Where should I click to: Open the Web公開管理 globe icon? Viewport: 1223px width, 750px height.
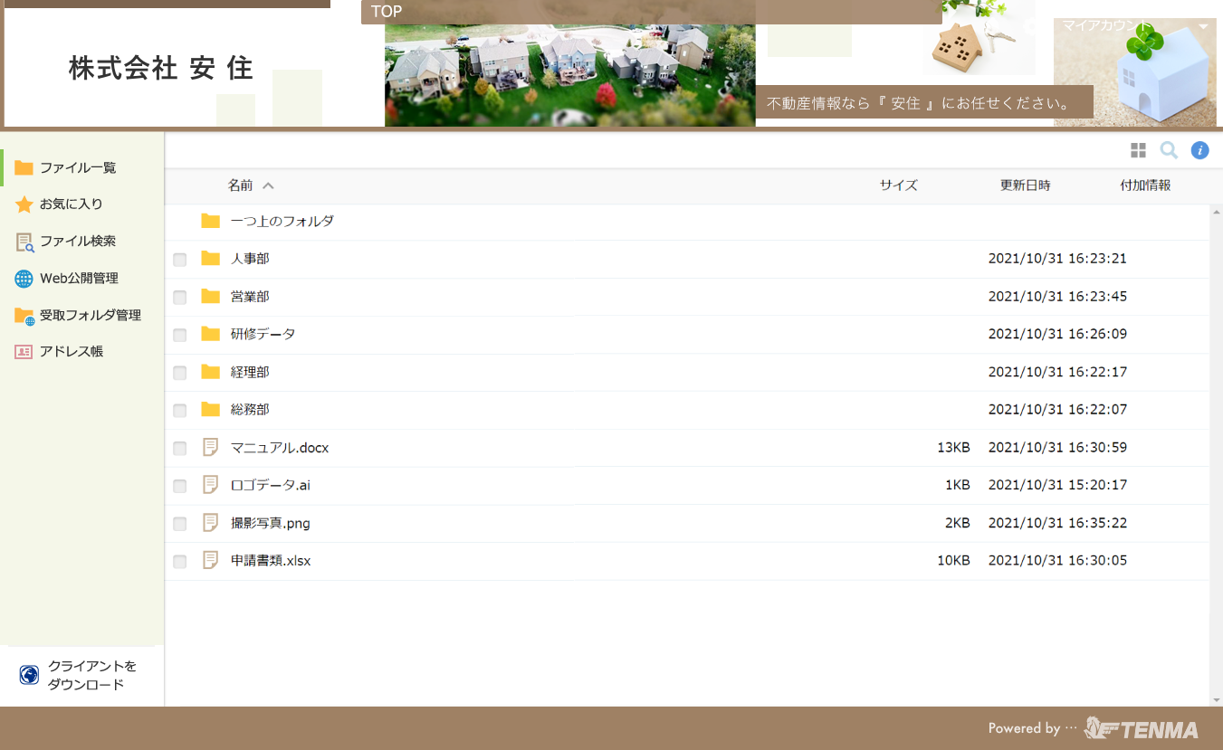pyautogui.click(x=24, y=279)
